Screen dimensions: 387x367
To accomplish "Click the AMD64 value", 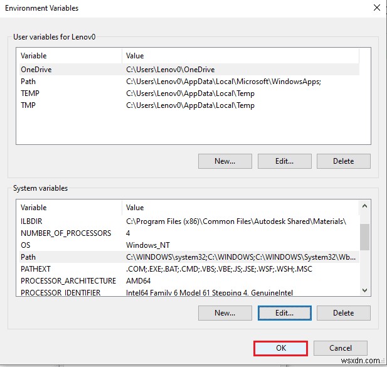I will [138, 281].
